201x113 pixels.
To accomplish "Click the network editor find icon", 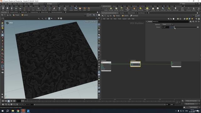I will coord(196,19).
